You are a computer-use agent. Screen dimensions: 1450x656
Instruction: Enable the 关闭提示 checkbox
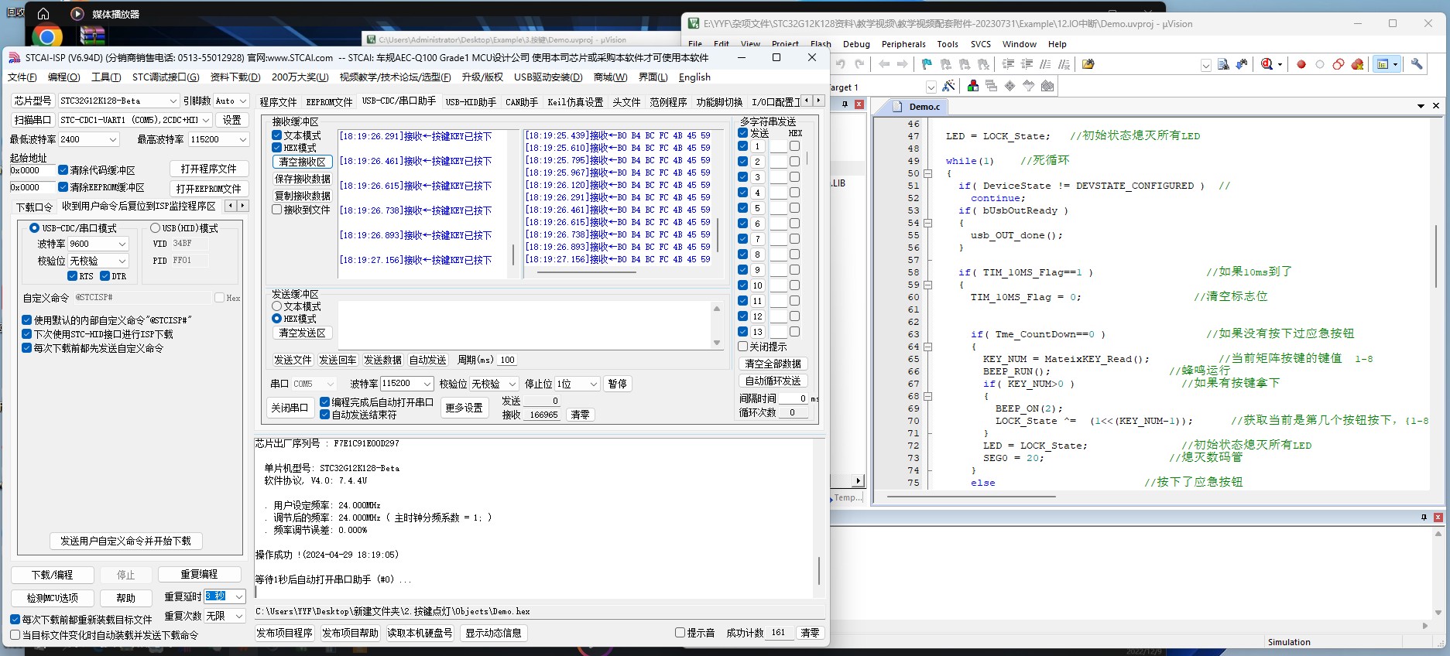743,347
